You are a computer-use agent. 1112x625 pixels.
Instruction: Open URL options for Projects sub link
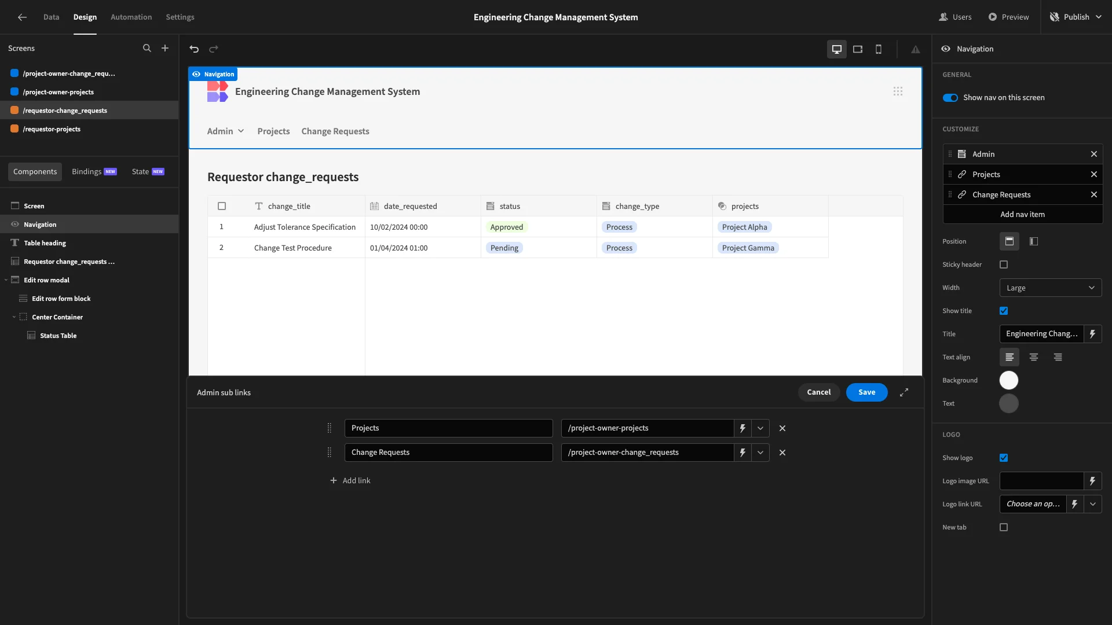[760, 428]
